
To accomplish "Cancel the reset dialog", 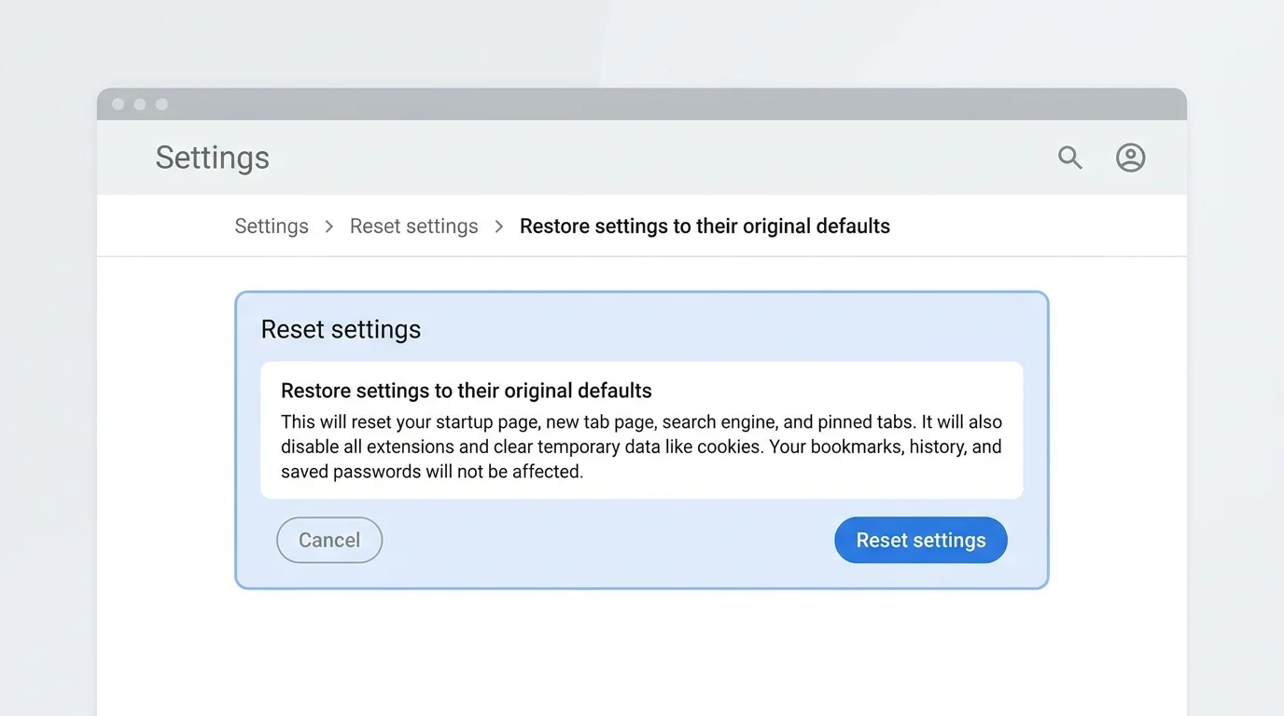I will point(329,540).
